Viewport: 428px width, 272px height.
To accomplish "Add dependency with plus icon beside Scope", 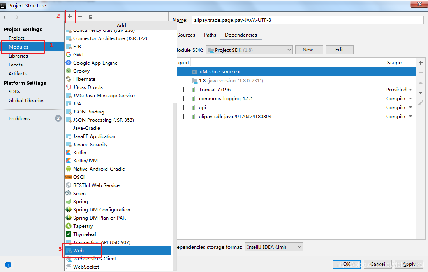I will [421, 63].
